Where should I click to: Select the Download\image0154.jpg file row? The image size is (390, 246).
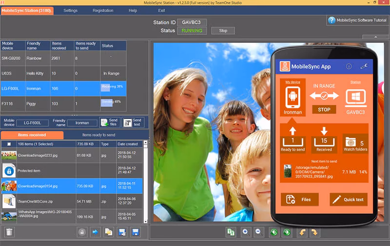72,186
